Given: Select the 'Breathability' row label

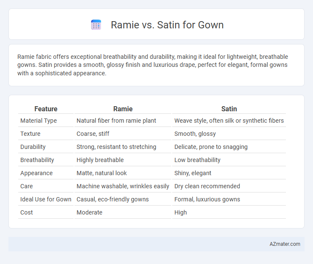Looking at the screenshot, I should point(37,160).
